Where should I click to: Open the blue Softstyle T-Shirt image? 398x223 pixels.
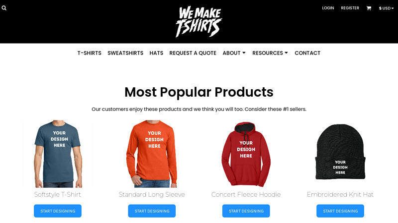[58, 154]
